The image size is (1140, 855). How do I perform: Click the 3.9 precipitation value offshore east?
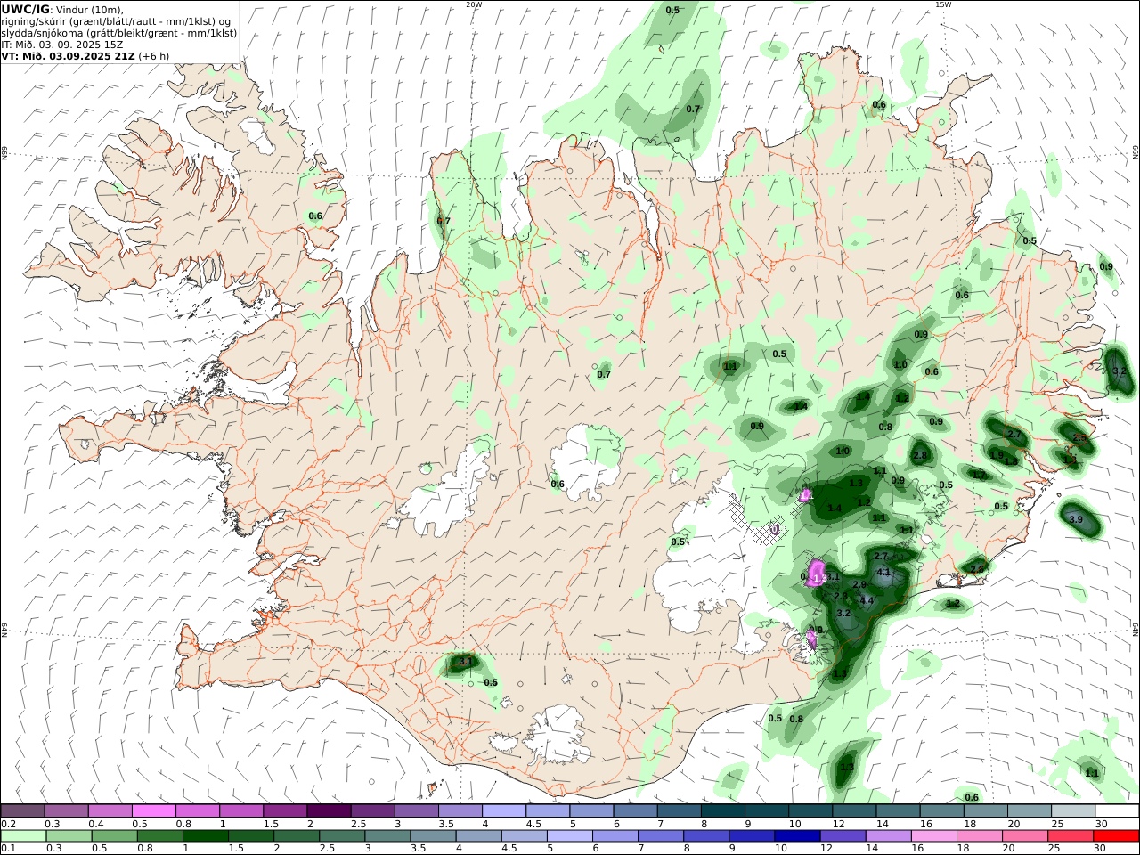(1075, 520)
